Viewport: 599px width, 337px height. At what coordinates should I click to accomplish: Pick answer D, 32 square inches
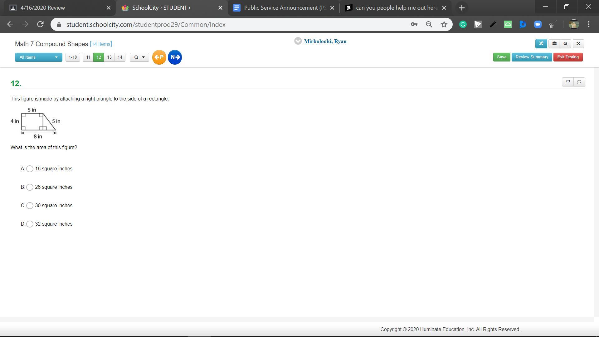[30, 224]
